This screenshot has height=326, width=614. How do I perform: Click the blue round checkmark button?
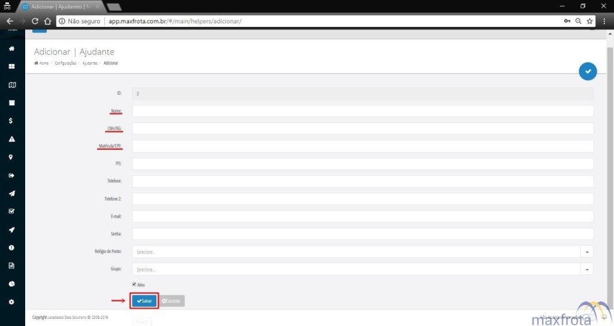(x=588, y=71)
